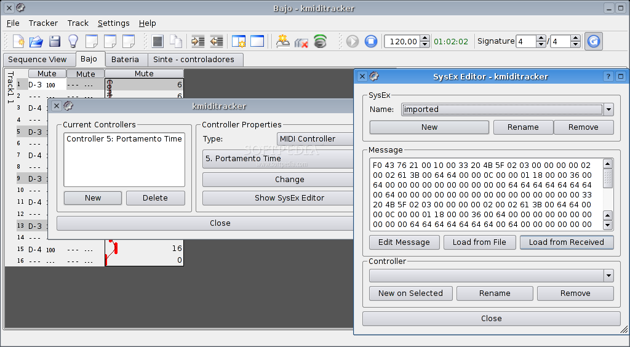Click the add instrument sun icon

pos(283,41)
